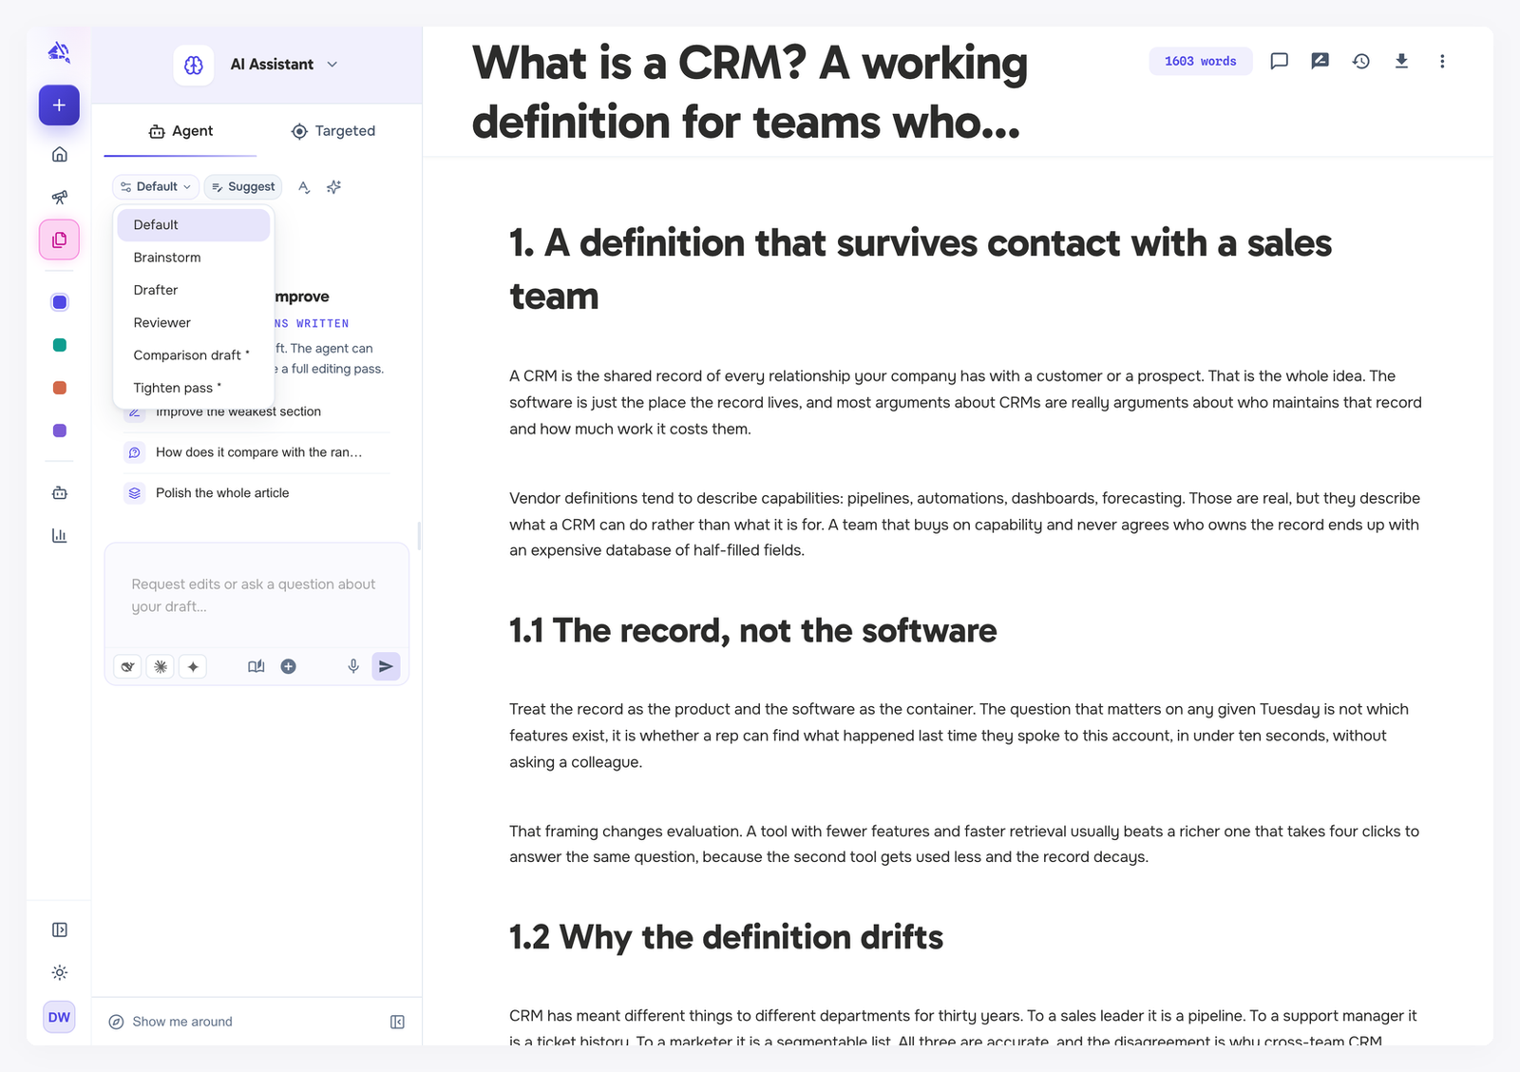
Task: Open the home icon in sidebar
Action: (x=59, y=154)
